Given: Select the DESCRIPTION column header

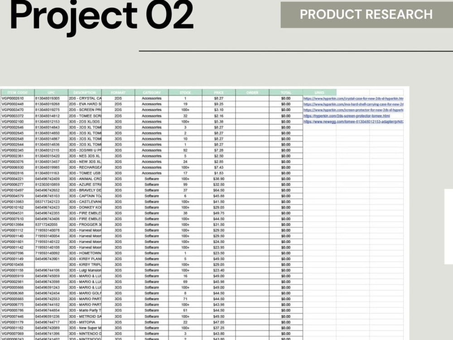Looking at the screenshot, I should point(85,92).
